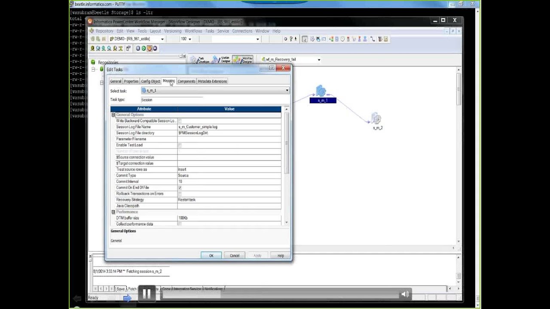Click the down-arrow icon near the zoom toolbar
Screen dimensions: 550x309
pos(296,39)
